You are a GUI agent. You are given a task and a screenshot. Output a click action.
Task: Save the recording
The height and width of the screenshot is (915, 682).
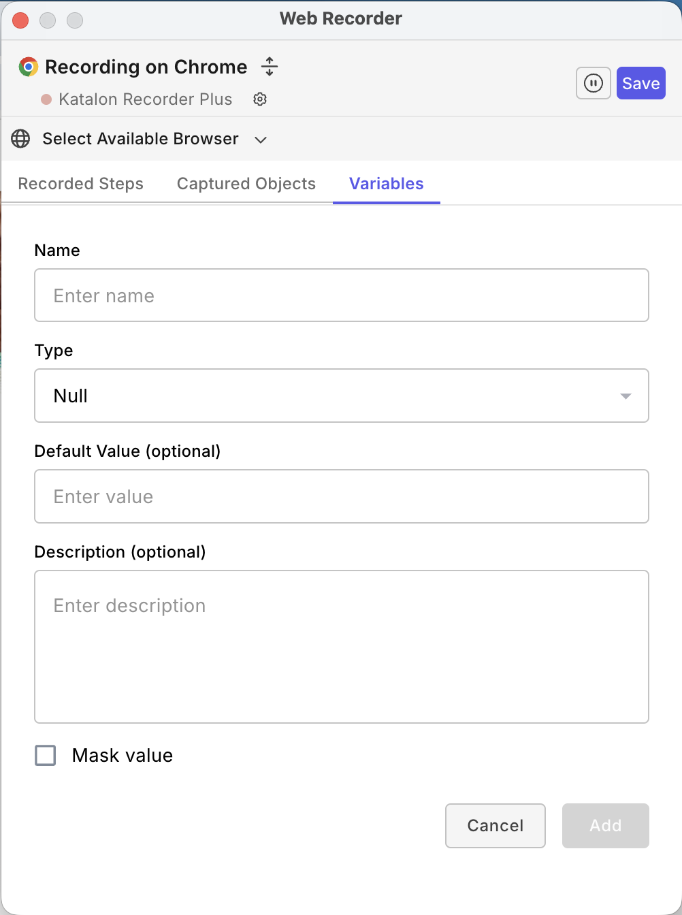tap(640, 82)
